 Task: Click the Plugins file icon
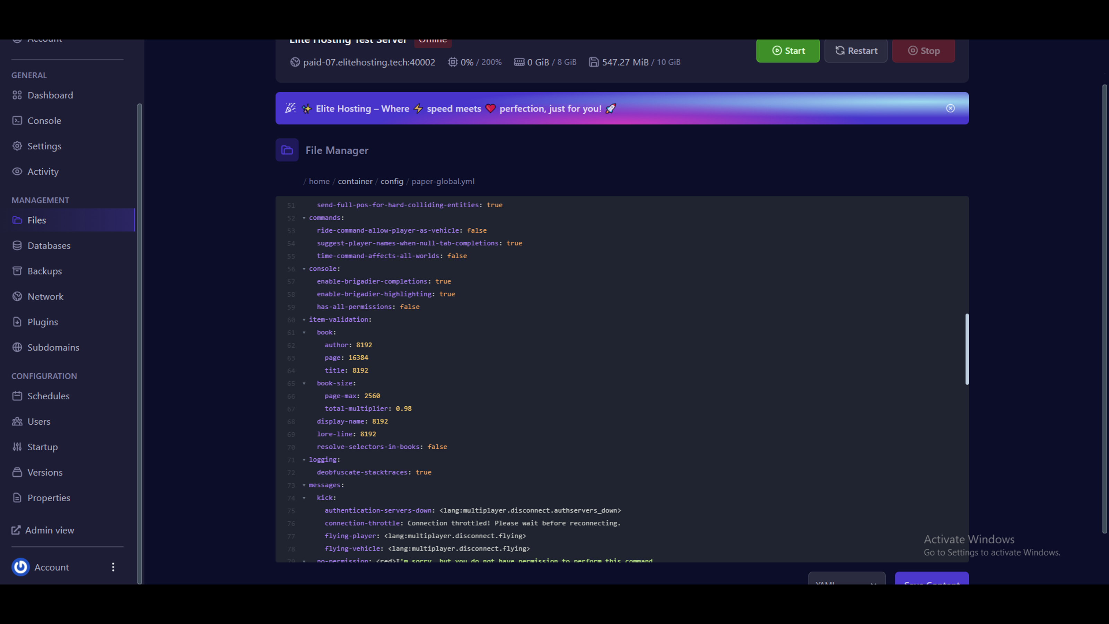tap(17, 322)
